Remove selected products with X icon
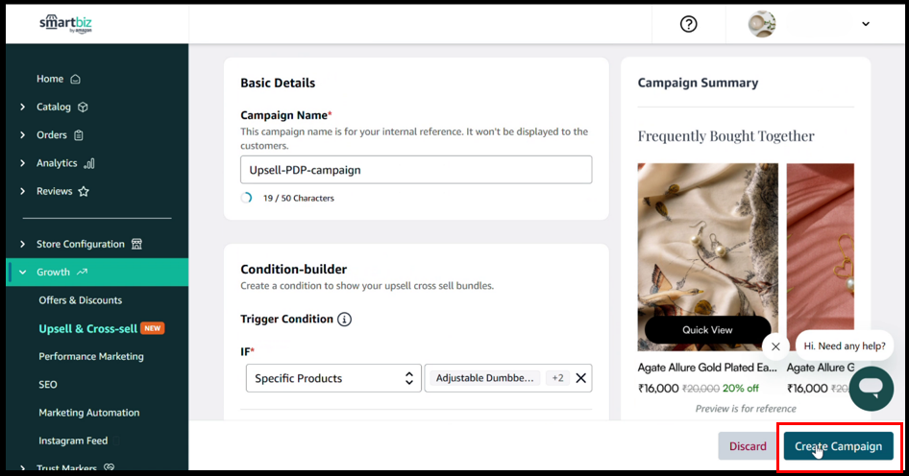Viewport: 909px width, 476px height. tap(580, 378)
